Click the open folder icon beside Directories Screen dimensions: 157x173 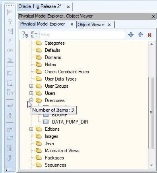(x=39, y=100)
